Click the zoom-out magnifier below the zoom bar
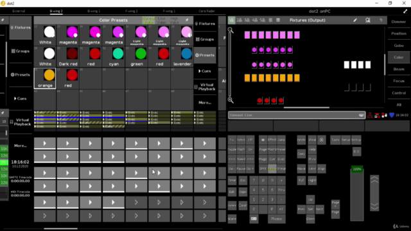Screen dimensions: 411x231 [x=231, y=100]
